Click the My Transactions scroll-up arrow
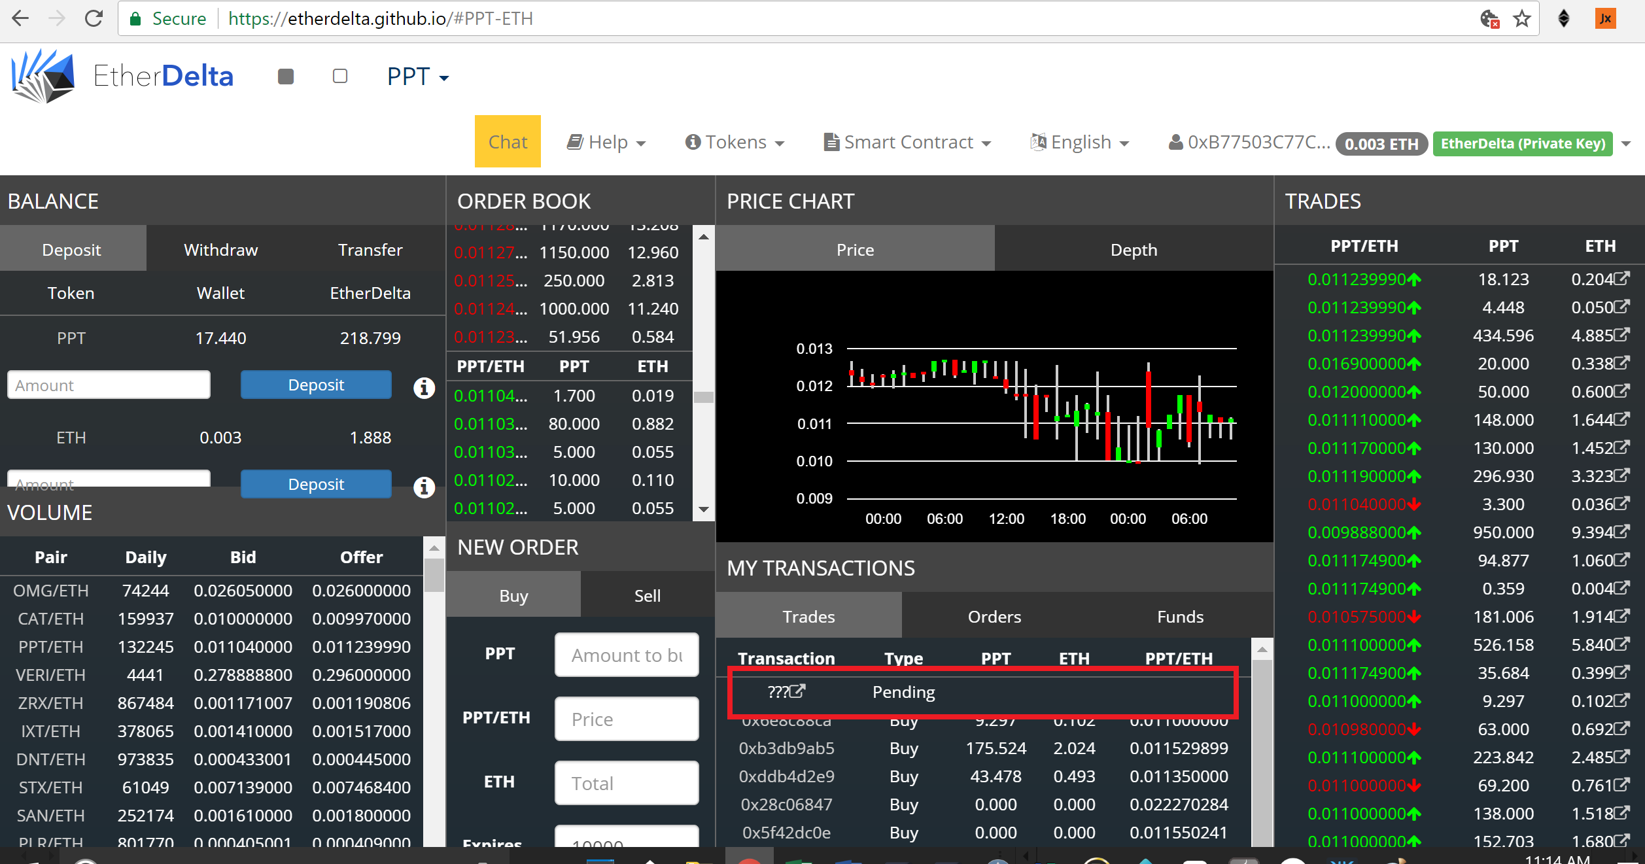 point(1262,649)
